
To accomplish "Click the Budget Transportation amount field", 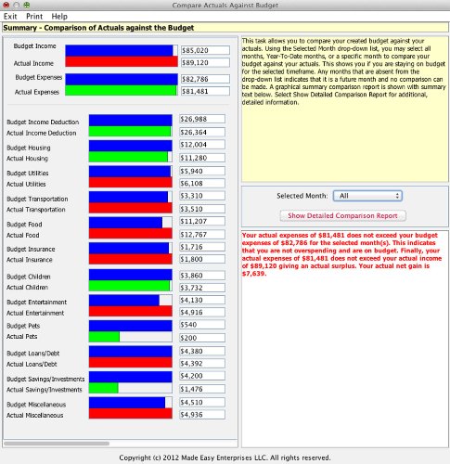I will click(x=202, y=196).
